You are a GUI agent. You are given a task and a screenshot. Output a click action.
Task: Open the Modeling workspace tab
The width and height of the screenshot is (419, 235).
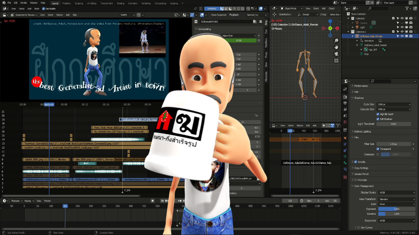tap(66, 3)
